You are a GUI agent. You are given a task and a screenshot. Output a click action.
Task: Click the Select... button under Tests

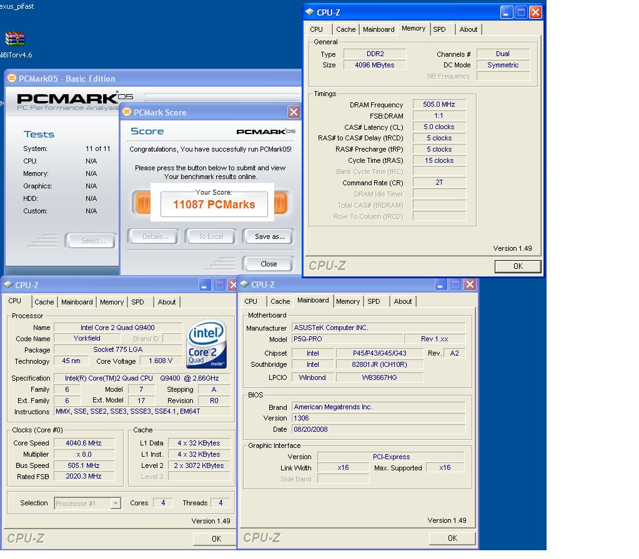point(91,241)
